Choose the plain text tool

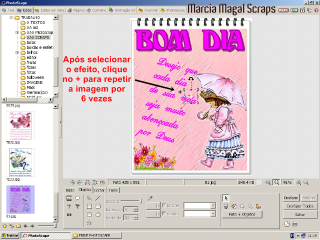pos(69,206)
